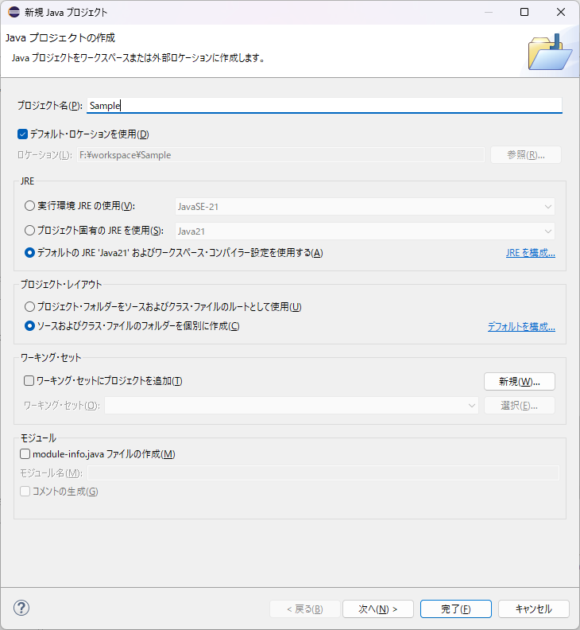Viewport: 580px width, 630px height.
Task: Open the デフォルトを構成... link
Action: point(520,326)
